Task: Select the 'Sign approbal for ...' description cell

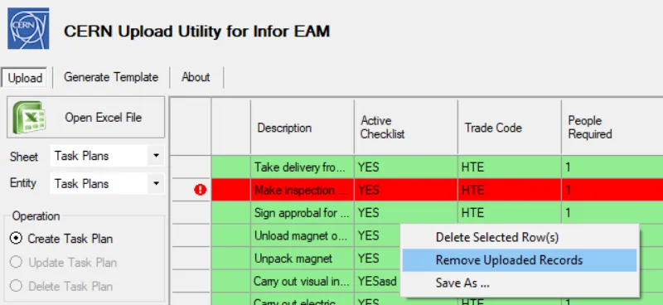Action: pos(302,213)
